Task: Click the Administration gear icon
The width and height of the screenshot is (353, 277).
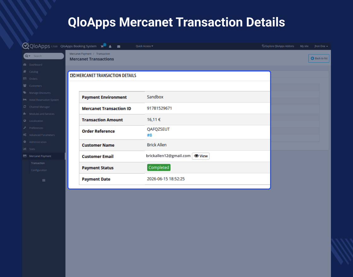Action: [25, 142]
